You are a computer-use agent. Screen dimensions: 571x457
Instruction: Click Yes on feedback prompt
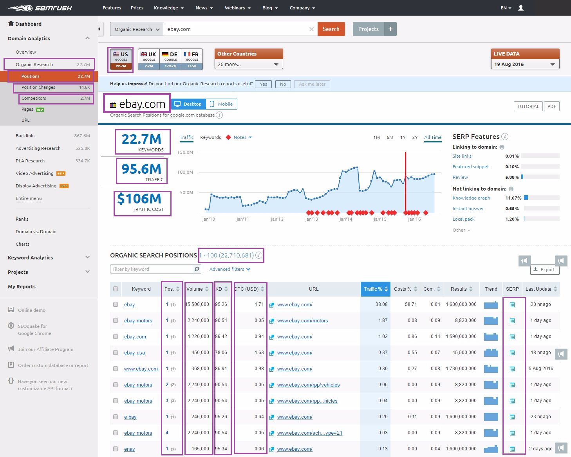[263, 84]
